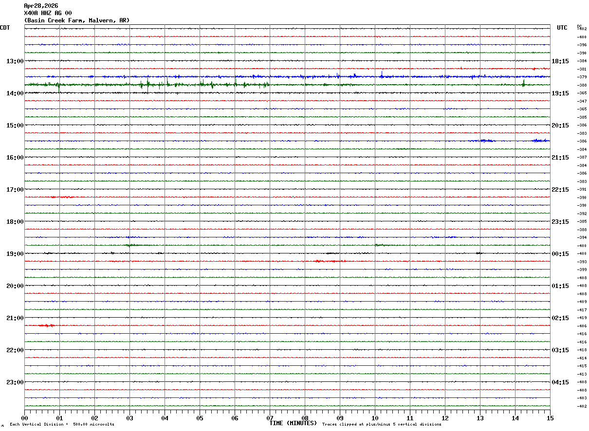Click the red burst on the 17:15 trace
This screenshot has width=589, height=431.
tap(62, 197)
